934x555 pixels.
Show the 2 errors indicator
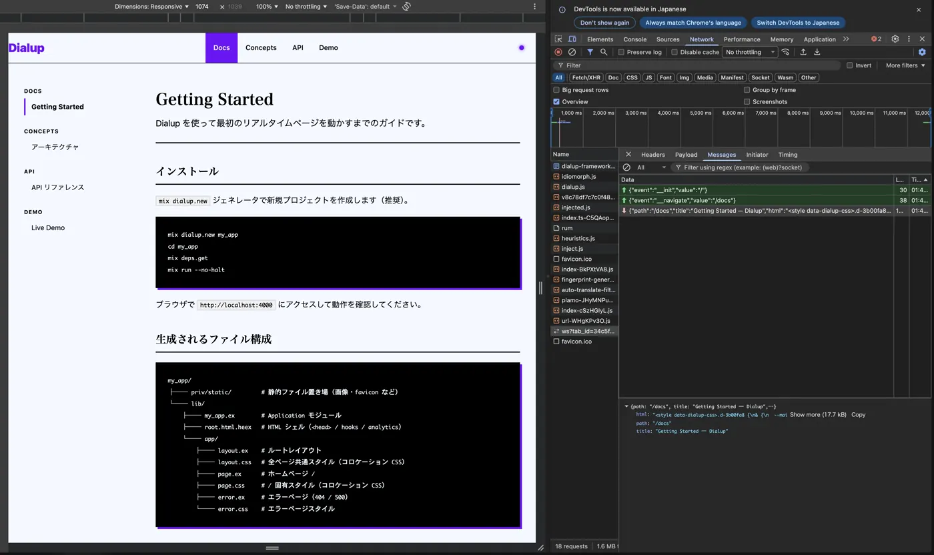tap(877, 39)
